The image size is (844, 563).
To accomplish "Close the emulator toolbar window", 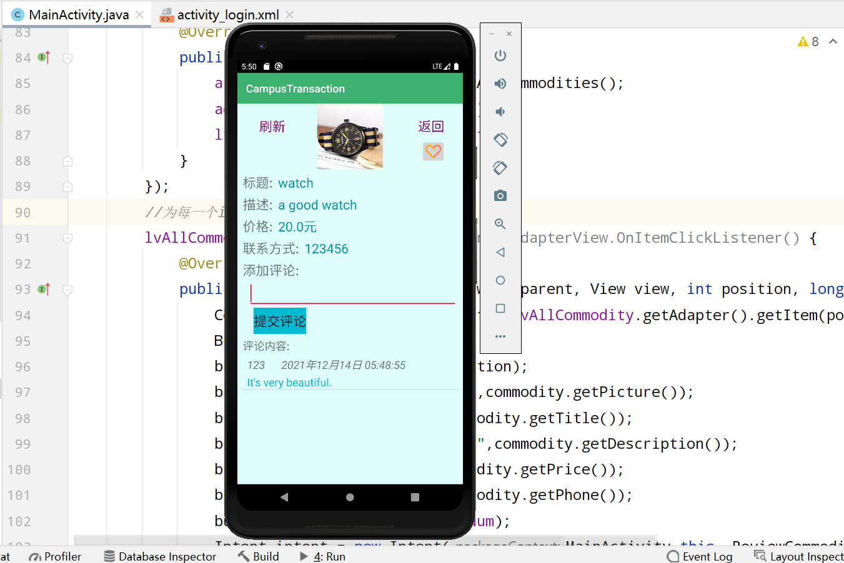I will [x=509, y=34].
